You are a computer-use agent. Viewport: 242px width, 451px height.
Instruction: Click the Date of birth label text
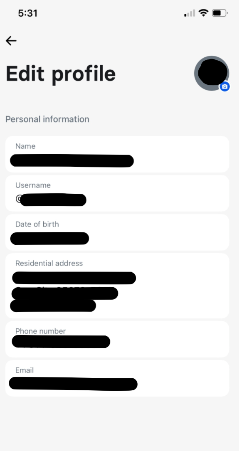pos(37,224)
